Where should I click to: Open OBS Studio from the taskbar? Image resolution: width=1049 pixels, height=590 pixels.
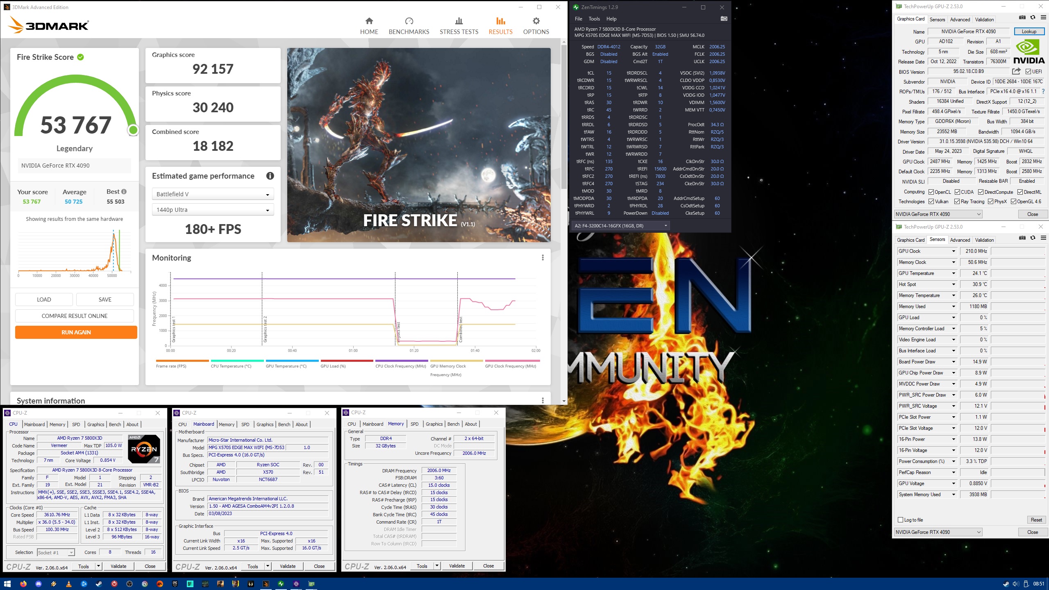pyautogui.click(x=129, y=584)
